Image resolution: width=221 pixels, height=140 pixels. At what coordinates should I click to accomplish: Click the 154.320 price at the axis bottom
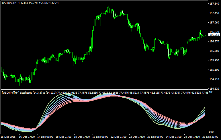click(214, 89)
